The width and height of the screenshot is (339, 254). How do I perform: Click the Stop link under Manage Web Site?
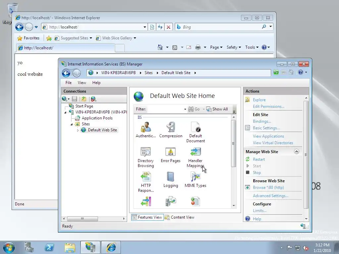click(x=257, y=173)
